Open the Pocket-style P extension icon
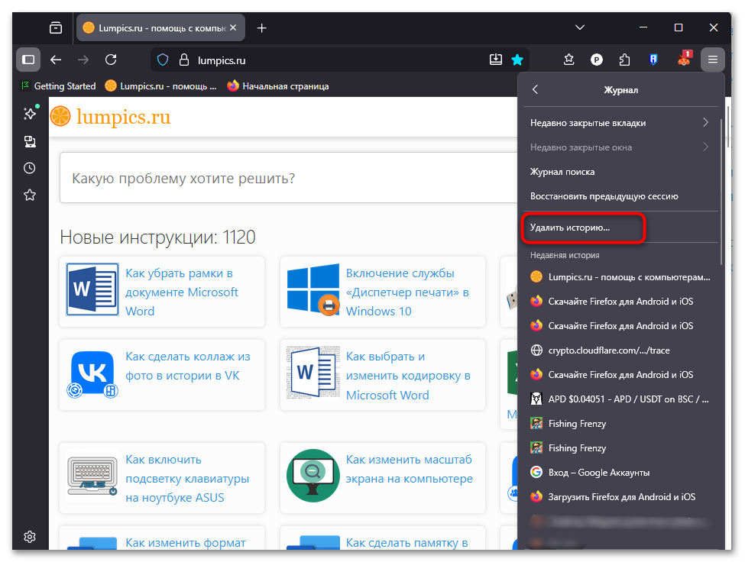The image size is (745, 562). pos(596,60)
